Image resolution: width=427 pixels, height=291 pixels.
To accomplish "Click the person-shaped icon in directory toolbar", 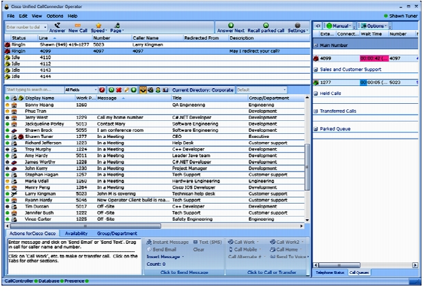I will (158, 90).
